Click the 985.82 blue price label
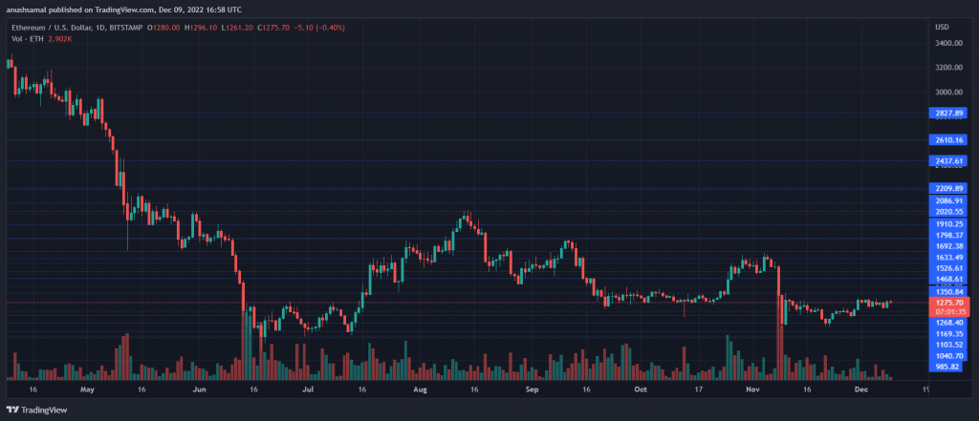Screen dimensions: 979x421 click(x=947, y=367)
